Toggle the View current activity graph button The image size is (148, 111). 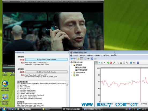96,63
